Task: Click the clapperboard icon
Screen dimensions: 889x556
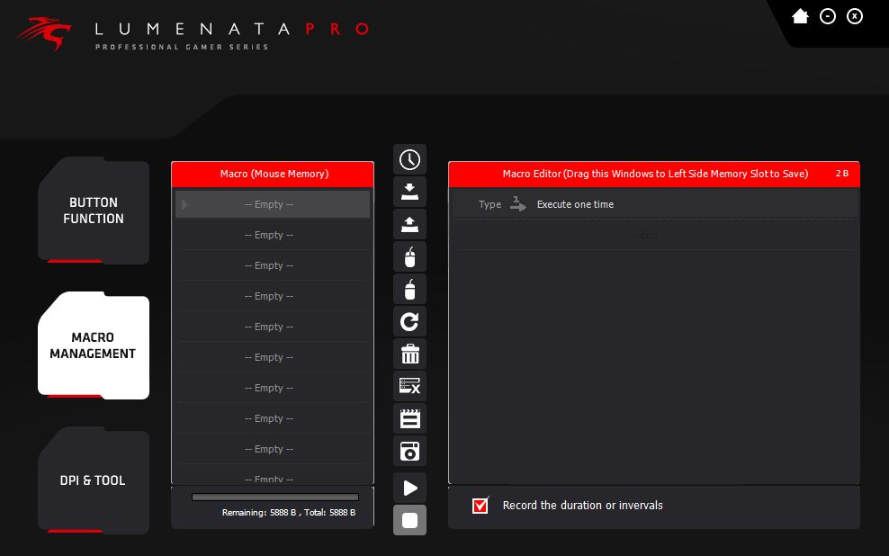Action: (x=409, y=418)
